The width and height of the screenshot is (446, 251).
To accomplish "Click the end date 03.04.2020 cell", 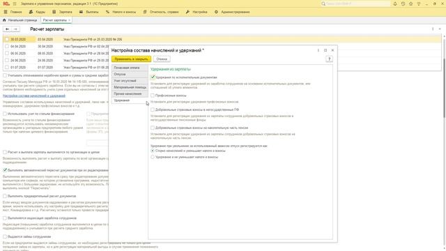I will click(45, 39).
